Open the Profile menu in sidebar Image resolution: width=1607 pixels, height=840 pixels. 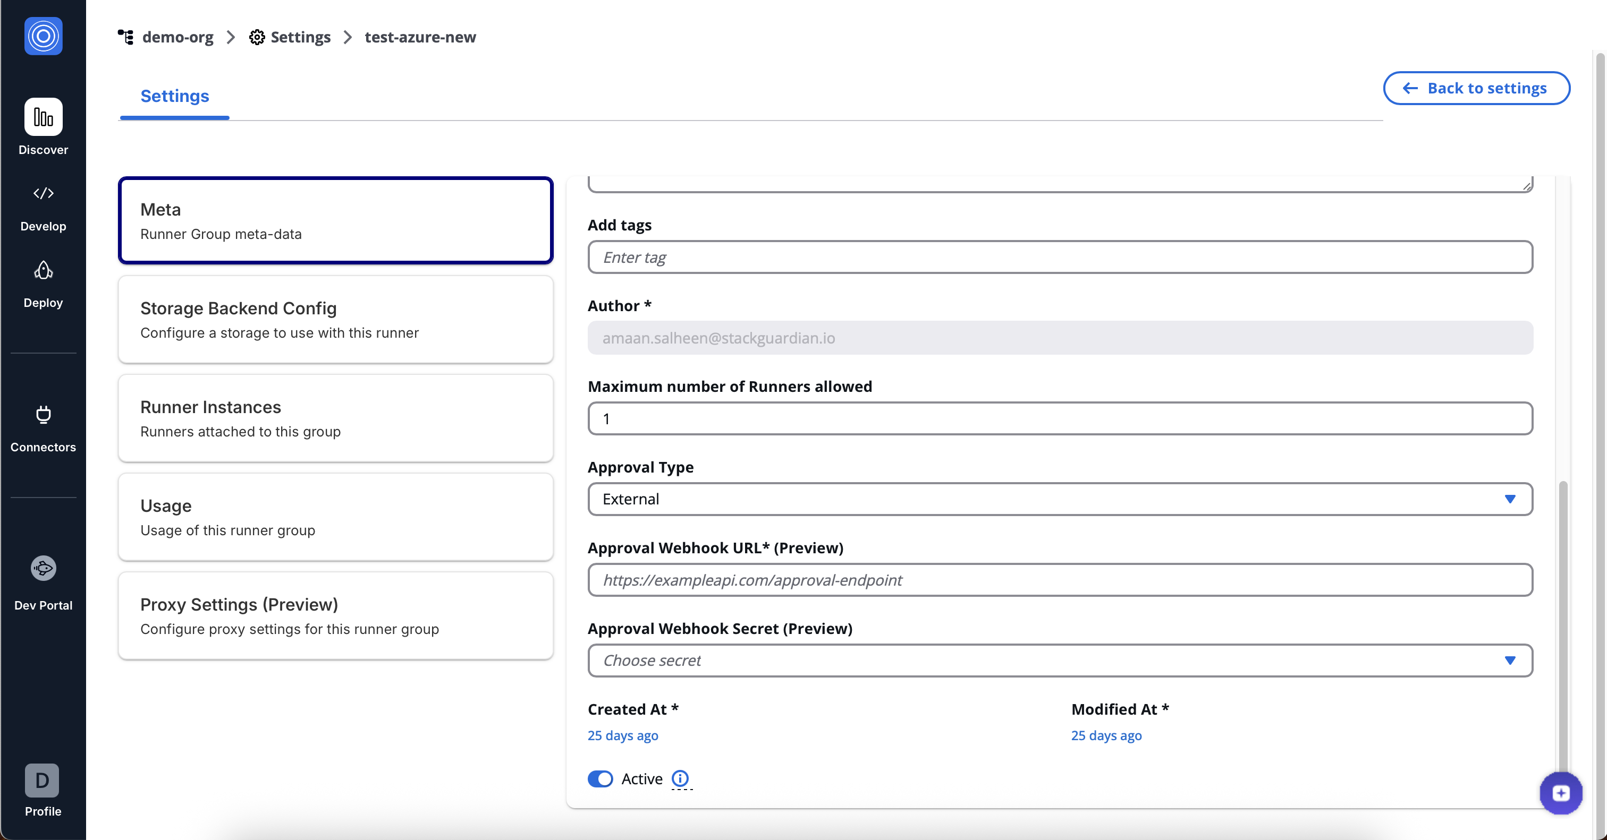42,791
